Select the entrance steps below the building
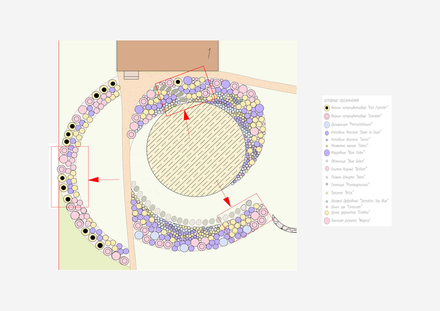Image resolution: width=440 pixels, height=311 pixels. click(x=131, y=75)
